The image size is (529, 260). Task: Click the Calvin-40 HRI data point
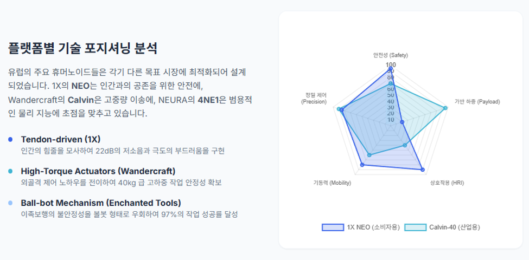(x=405, y=146)
